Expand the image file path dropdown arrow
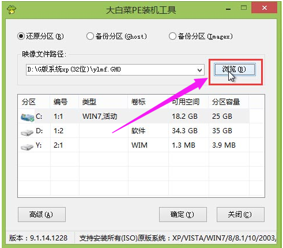 click(199, 70)
